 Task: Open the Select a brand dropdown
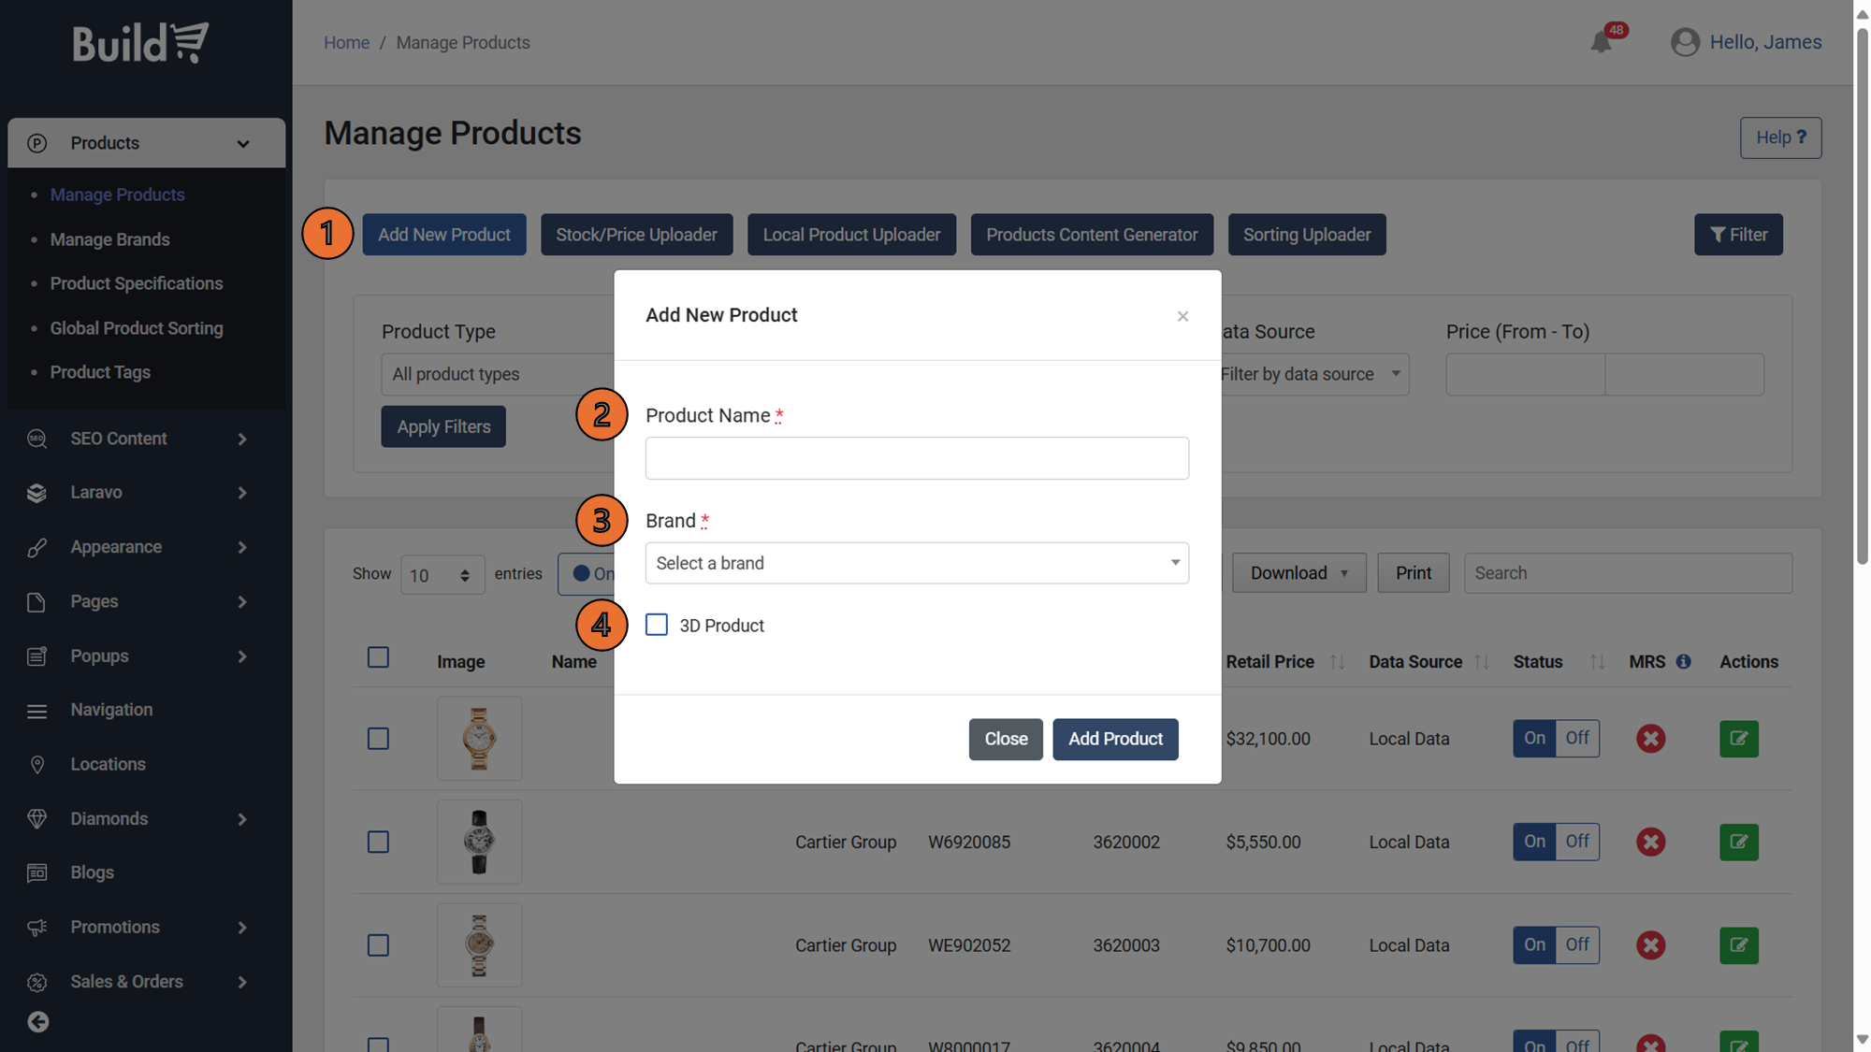click(917, 563)
